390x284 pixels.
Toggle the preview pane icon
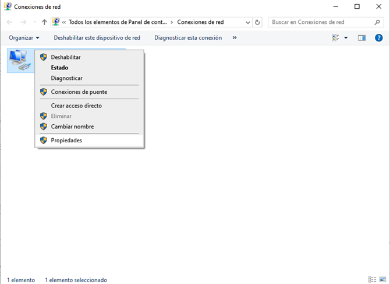click(361, 38)
